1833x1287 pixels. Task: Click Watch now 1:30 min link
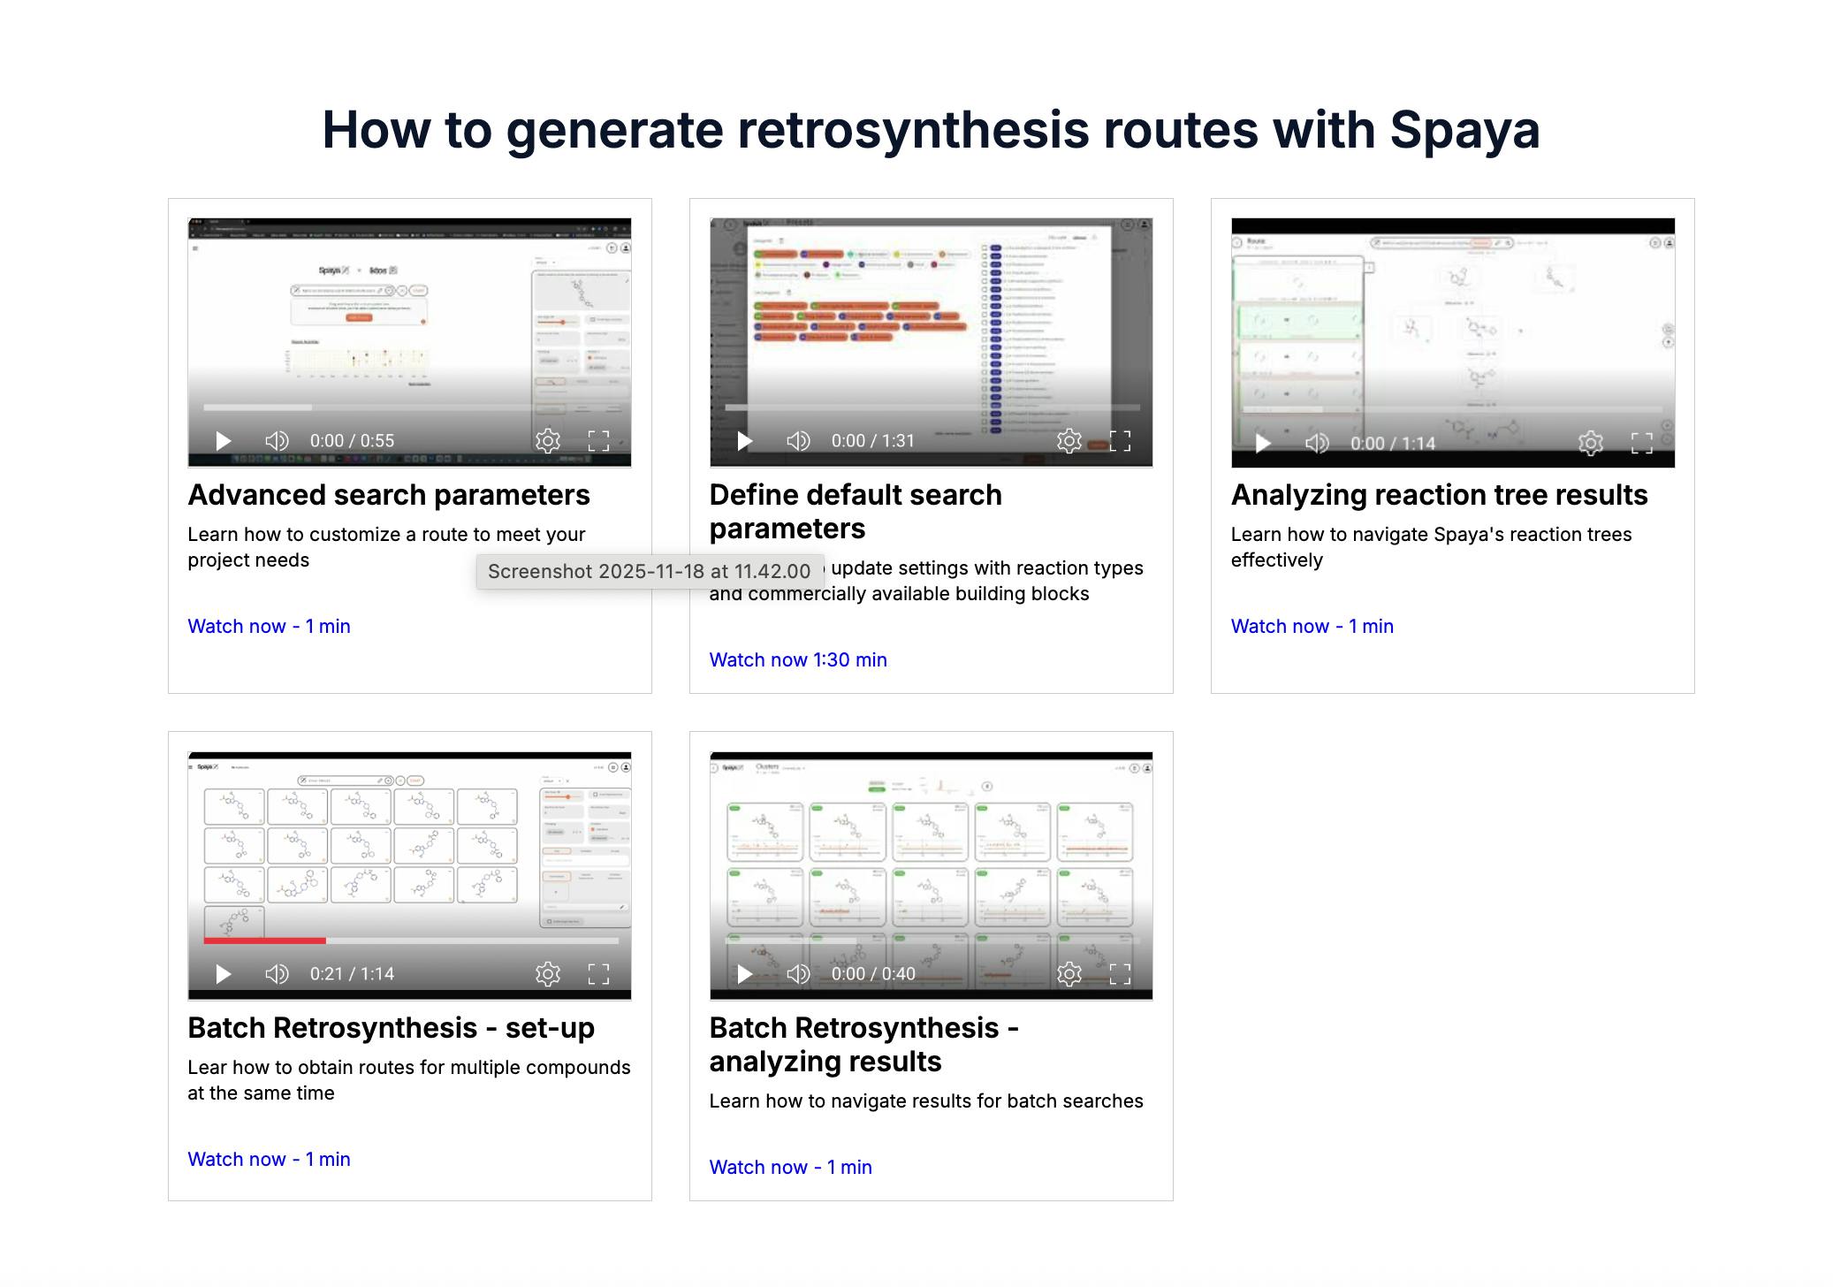click(x=798, y=659)
